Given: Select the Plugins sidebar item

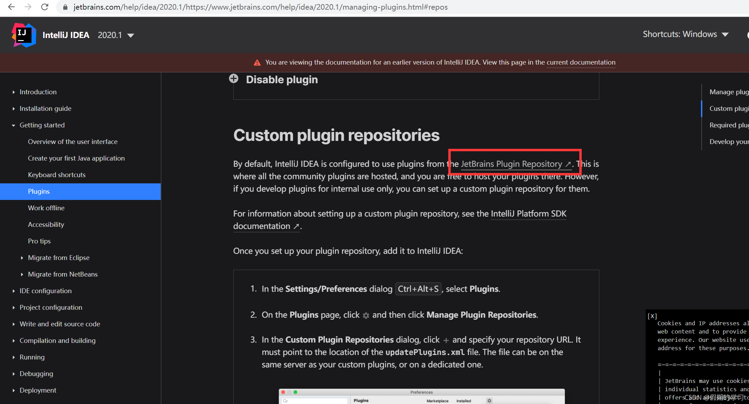Looking at the screenshot, I should tap(80, 191).
